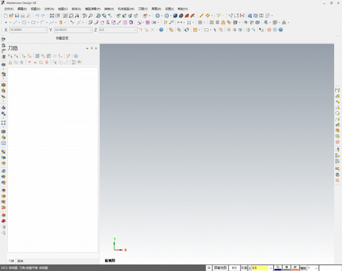Click the dark blue color swatch in status bar

278,268
